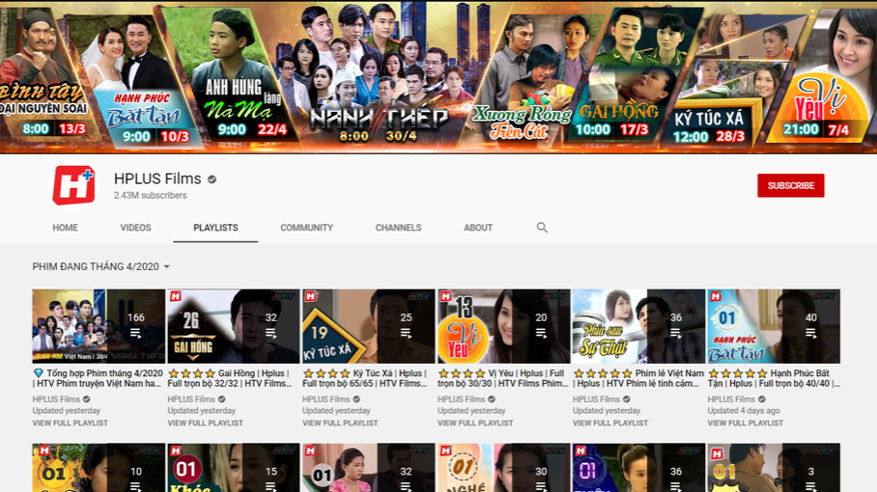
Task: Open the Gai Hồng 32-video thumbnail
Action: pos(233,326)
